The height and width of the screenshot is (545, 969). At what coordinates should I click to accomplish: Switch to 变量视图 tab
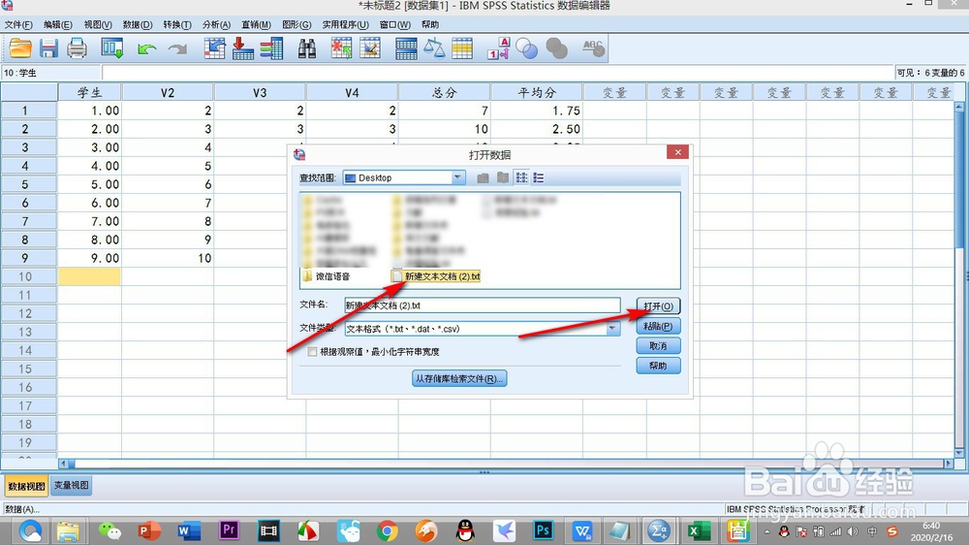71,486
